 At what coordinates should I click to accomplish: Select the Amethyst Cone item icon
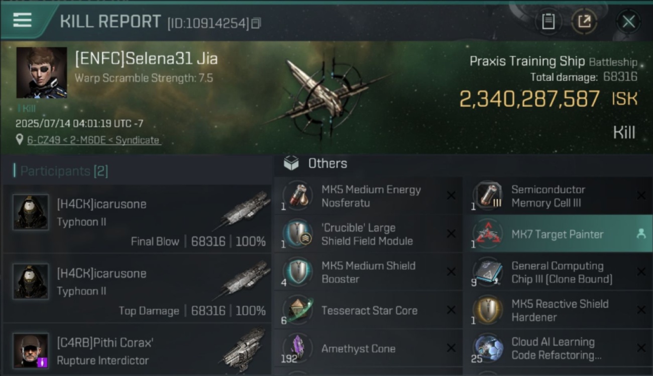point(298,348)
